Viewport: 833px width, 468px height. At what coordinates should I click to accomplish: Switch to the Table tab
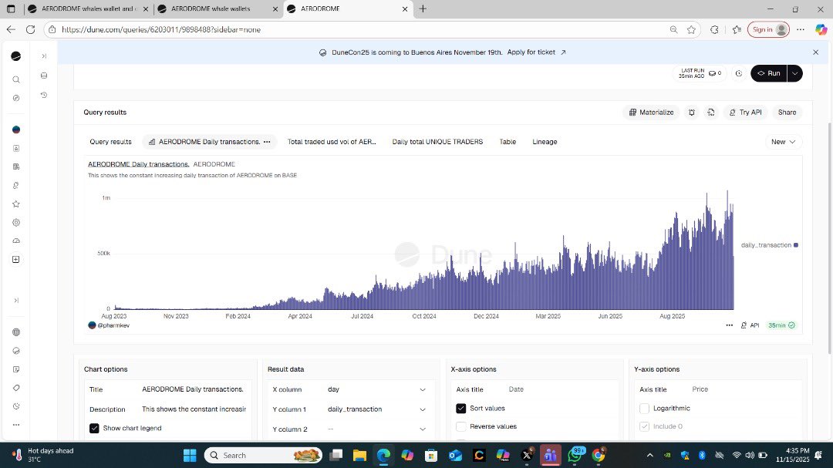(x=508, y=142)
